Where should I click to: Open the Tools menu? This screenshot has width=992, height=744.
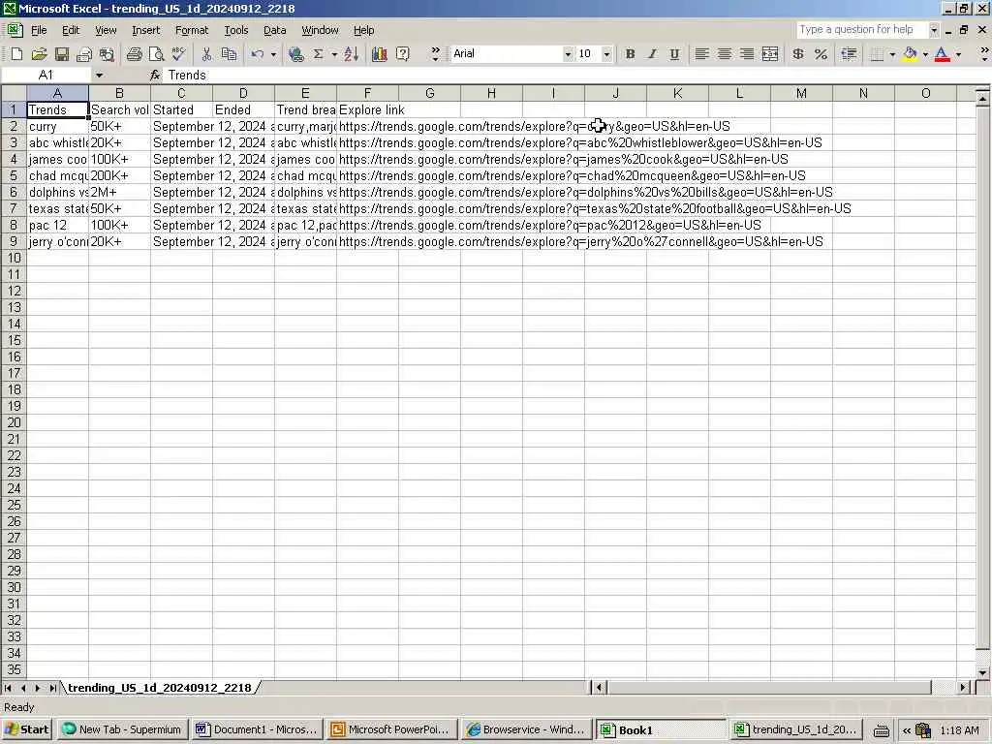[236, 30]
